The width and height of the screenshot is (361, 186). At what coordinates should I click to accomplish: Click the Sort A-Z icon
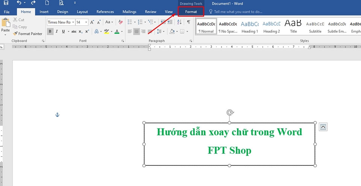(x=180, y=22)
